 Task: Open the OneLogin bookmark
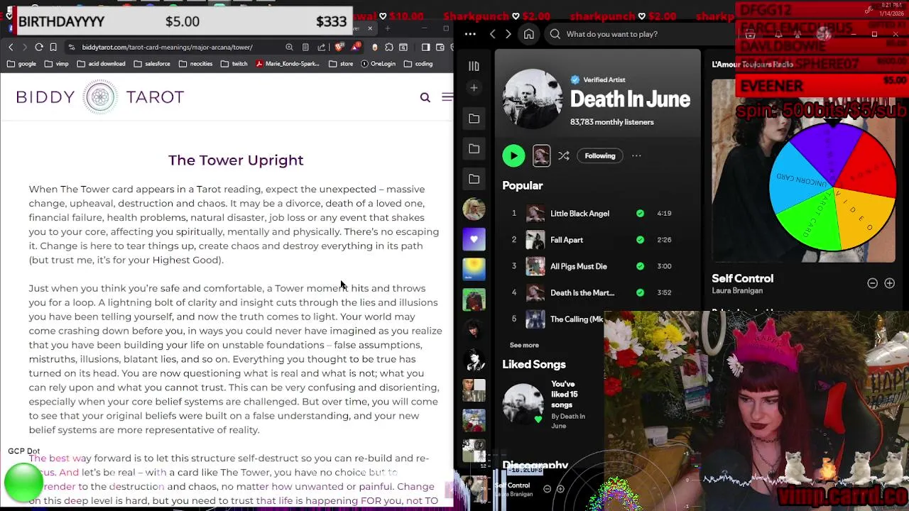coord(378,64)
